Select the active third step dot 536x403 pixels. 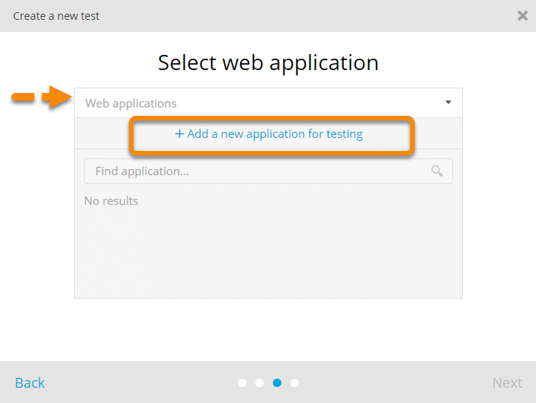[278, 383]
